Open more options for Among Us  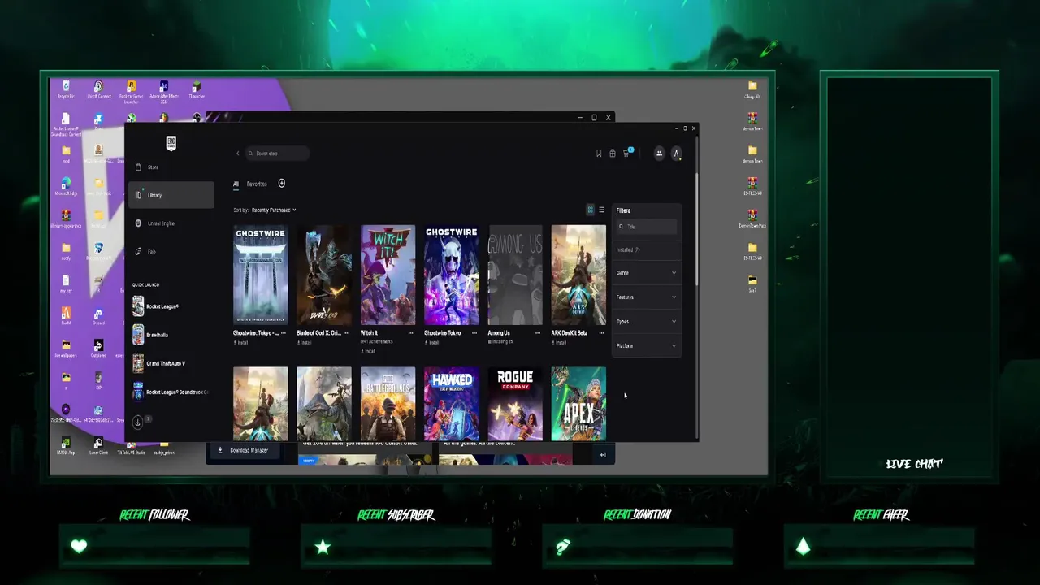coord(538,333)
